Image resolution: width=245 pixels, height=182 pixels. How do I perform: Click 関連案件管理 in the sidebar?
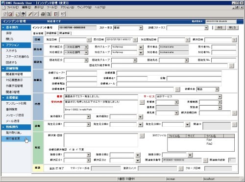tap(14, 74)
